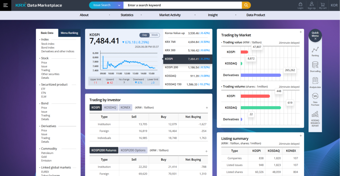Open the My cart icon
Screen dimensions: 340x176
[323, 5]
